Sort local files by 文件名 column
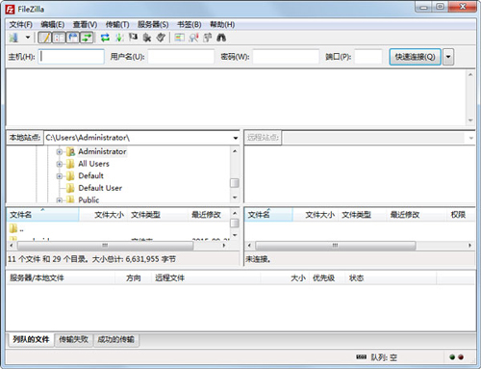This screenshot has height=369, width=481. 42,215
